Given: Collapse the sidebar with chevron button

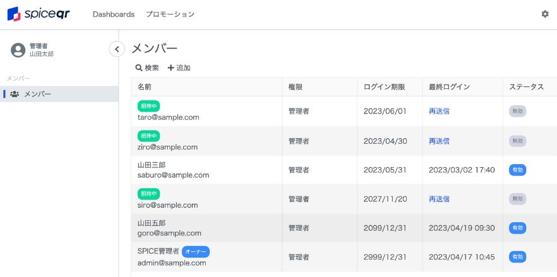Looking at the screenshot, I should click(x=116, y=49).
